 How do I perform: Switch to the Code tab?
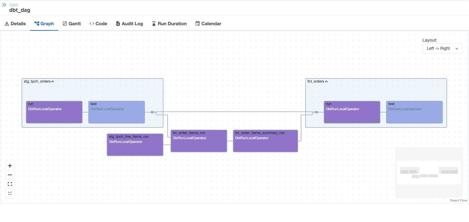pos(98,23)
